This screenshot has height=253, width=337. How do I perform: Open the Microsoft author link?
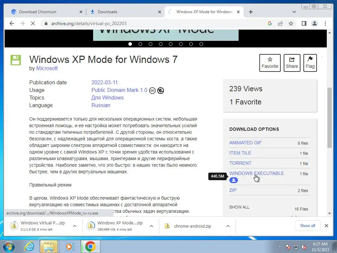click(x=47, y=69)
